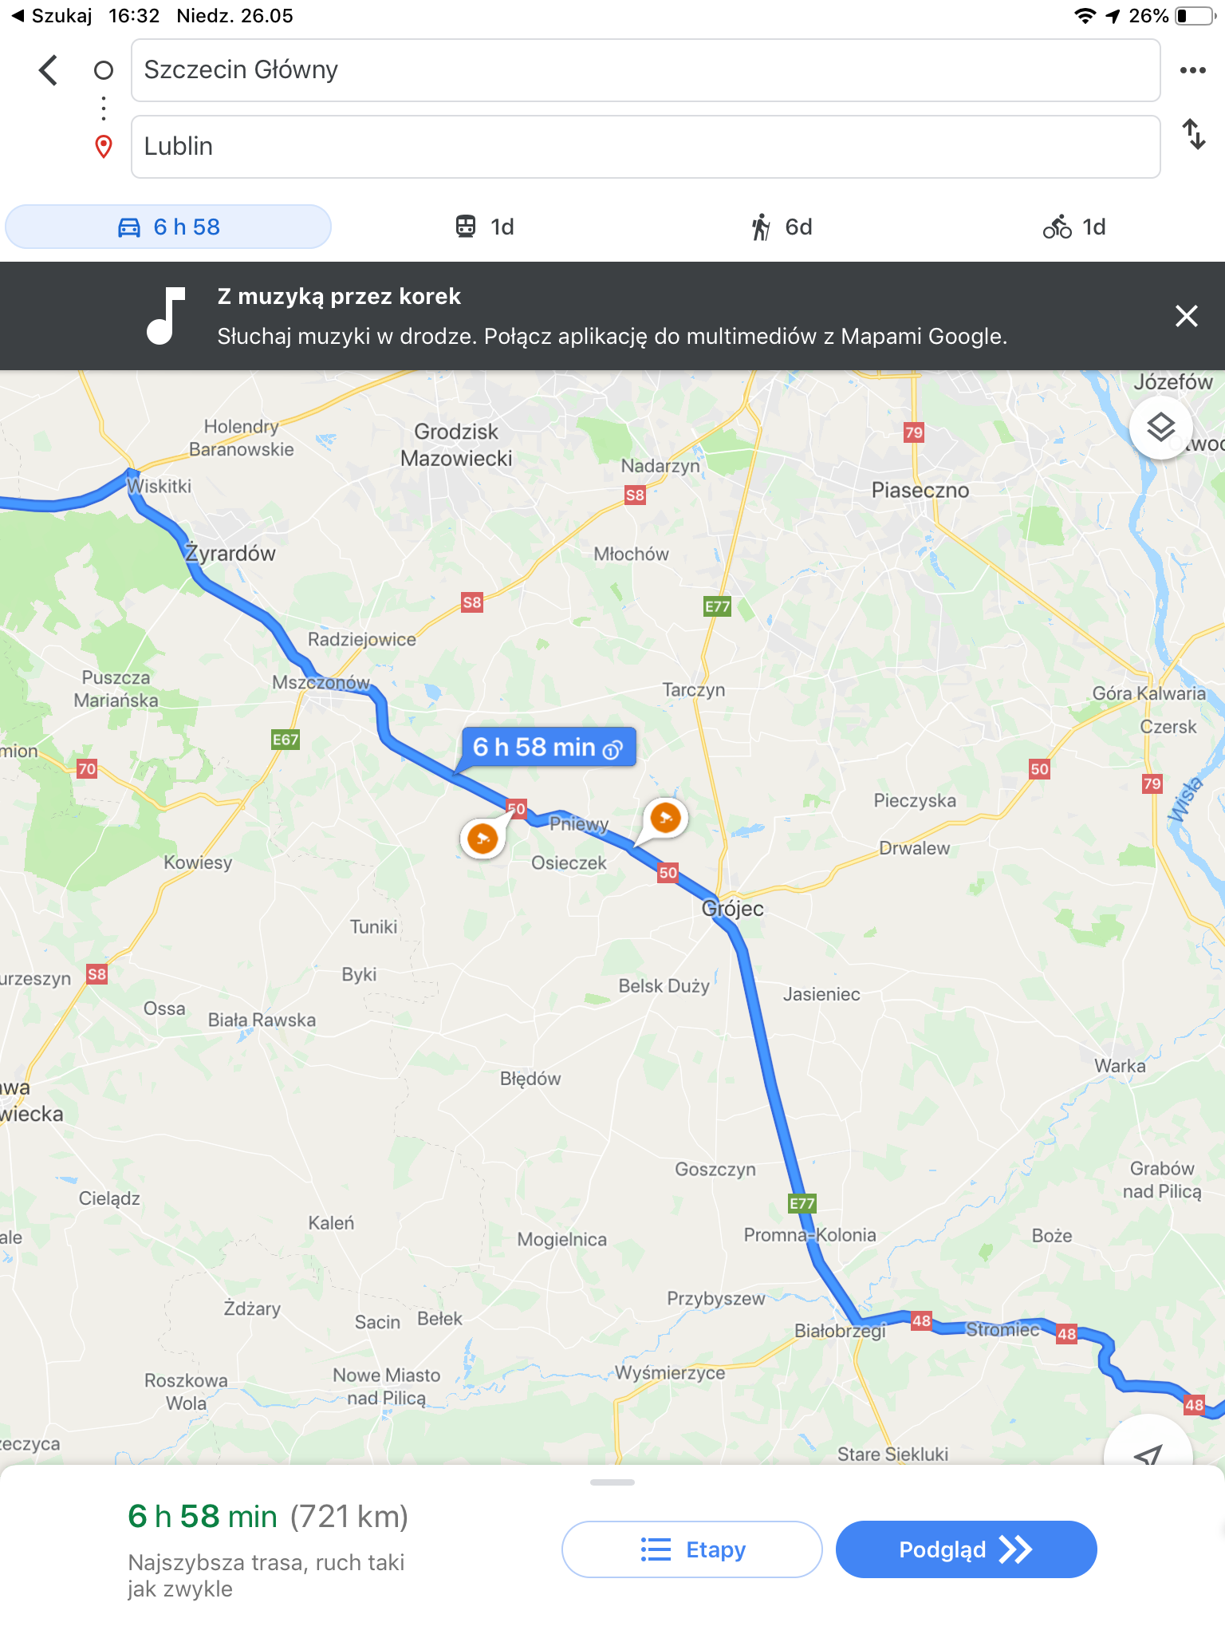Select the driving 6 h 58 tab

click(168, 227)
